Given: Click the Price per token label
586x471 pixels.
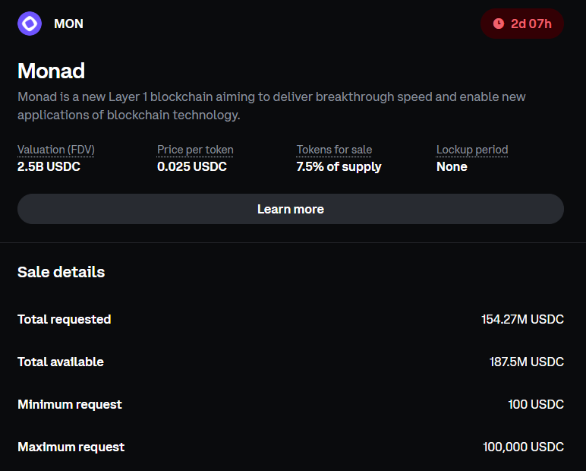Looking at the screenshot, I should click(195, 150).
